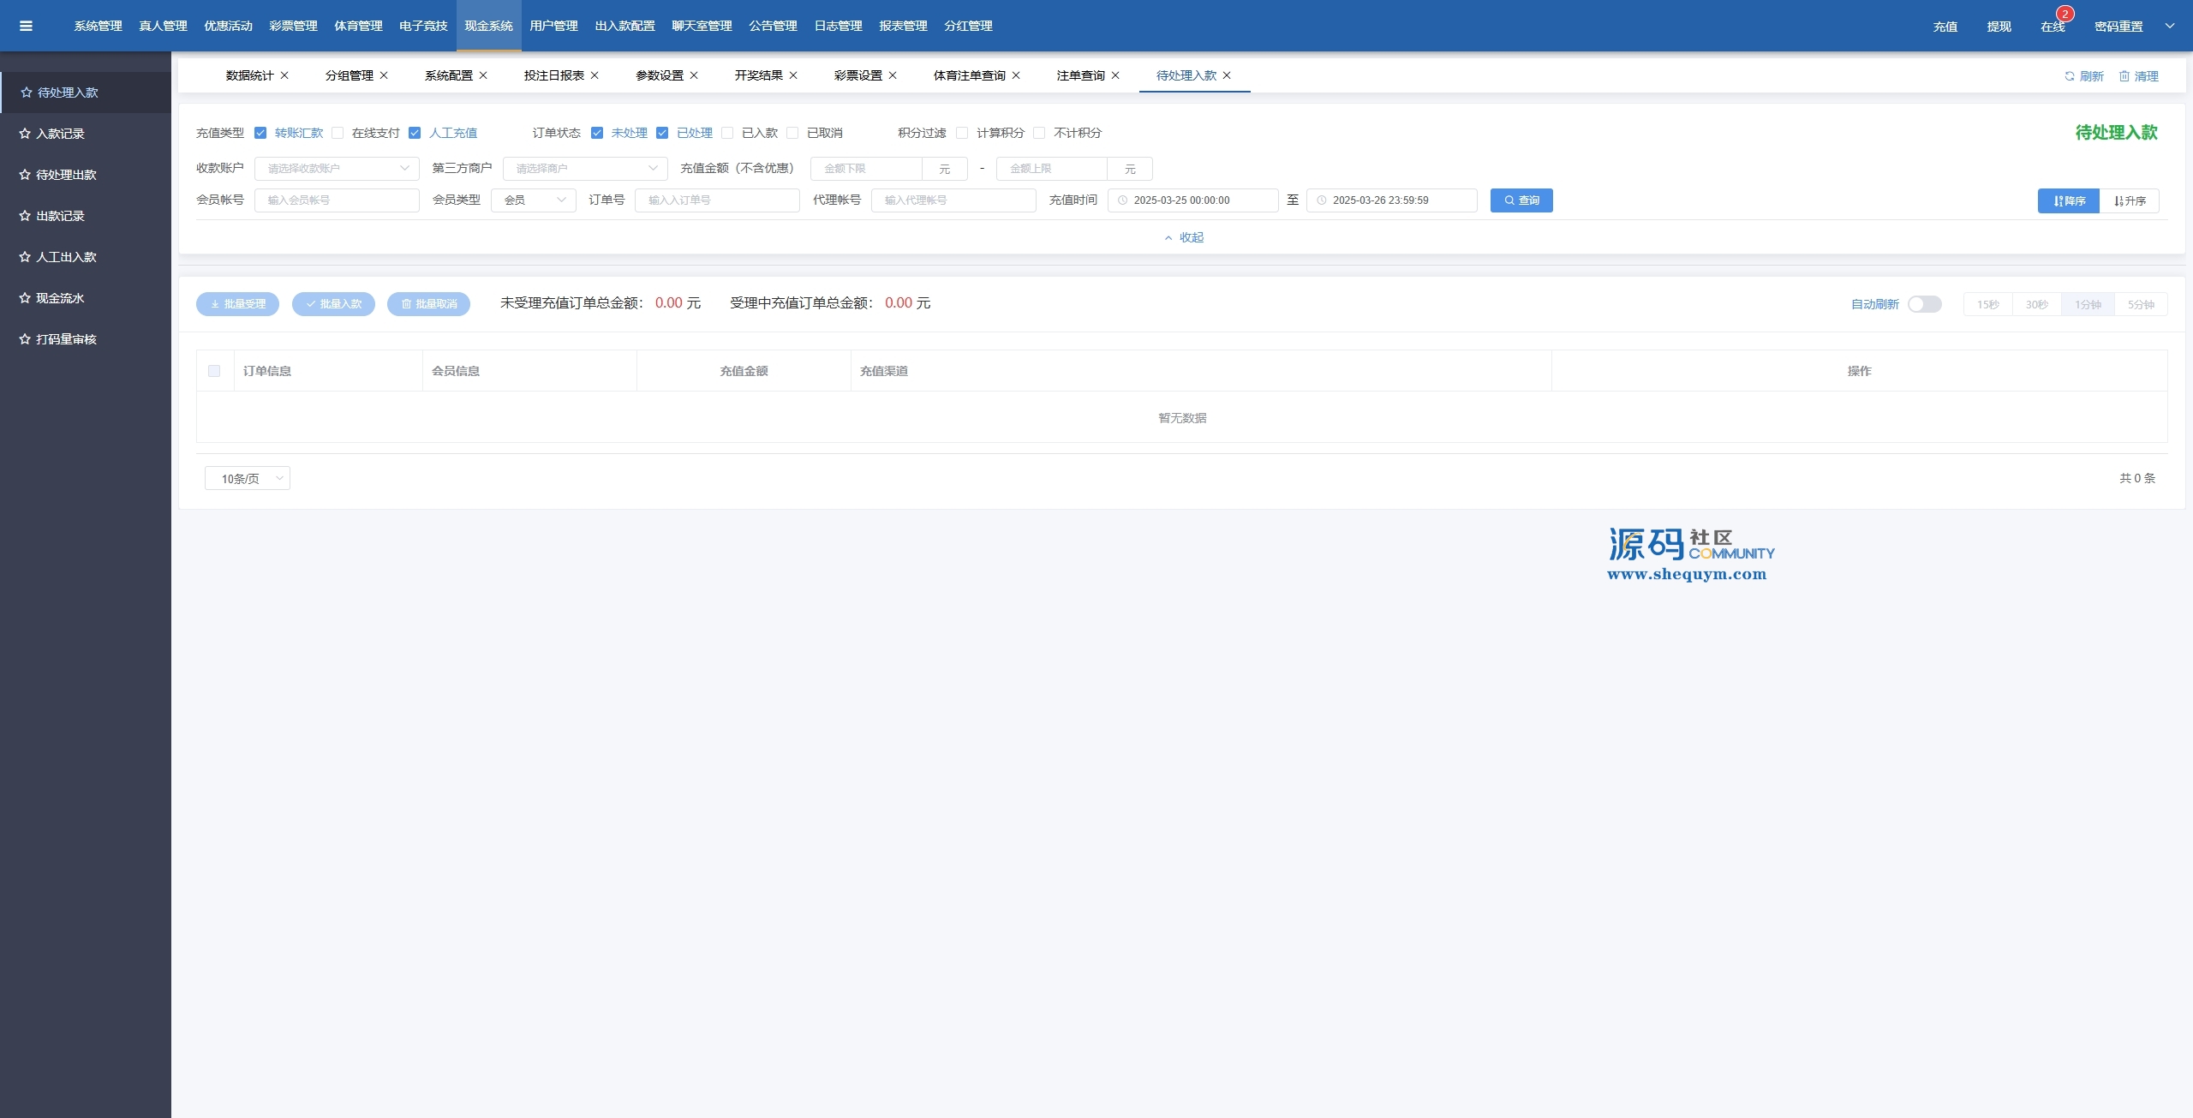Screen dimensions: 2193x1118
Task: Click the 在线 notification badge
Action: [2065, 14]
